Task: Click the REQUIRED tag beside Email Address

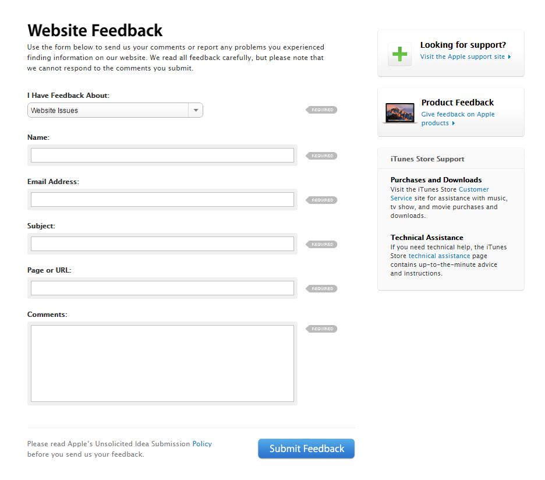Action: 322,200
